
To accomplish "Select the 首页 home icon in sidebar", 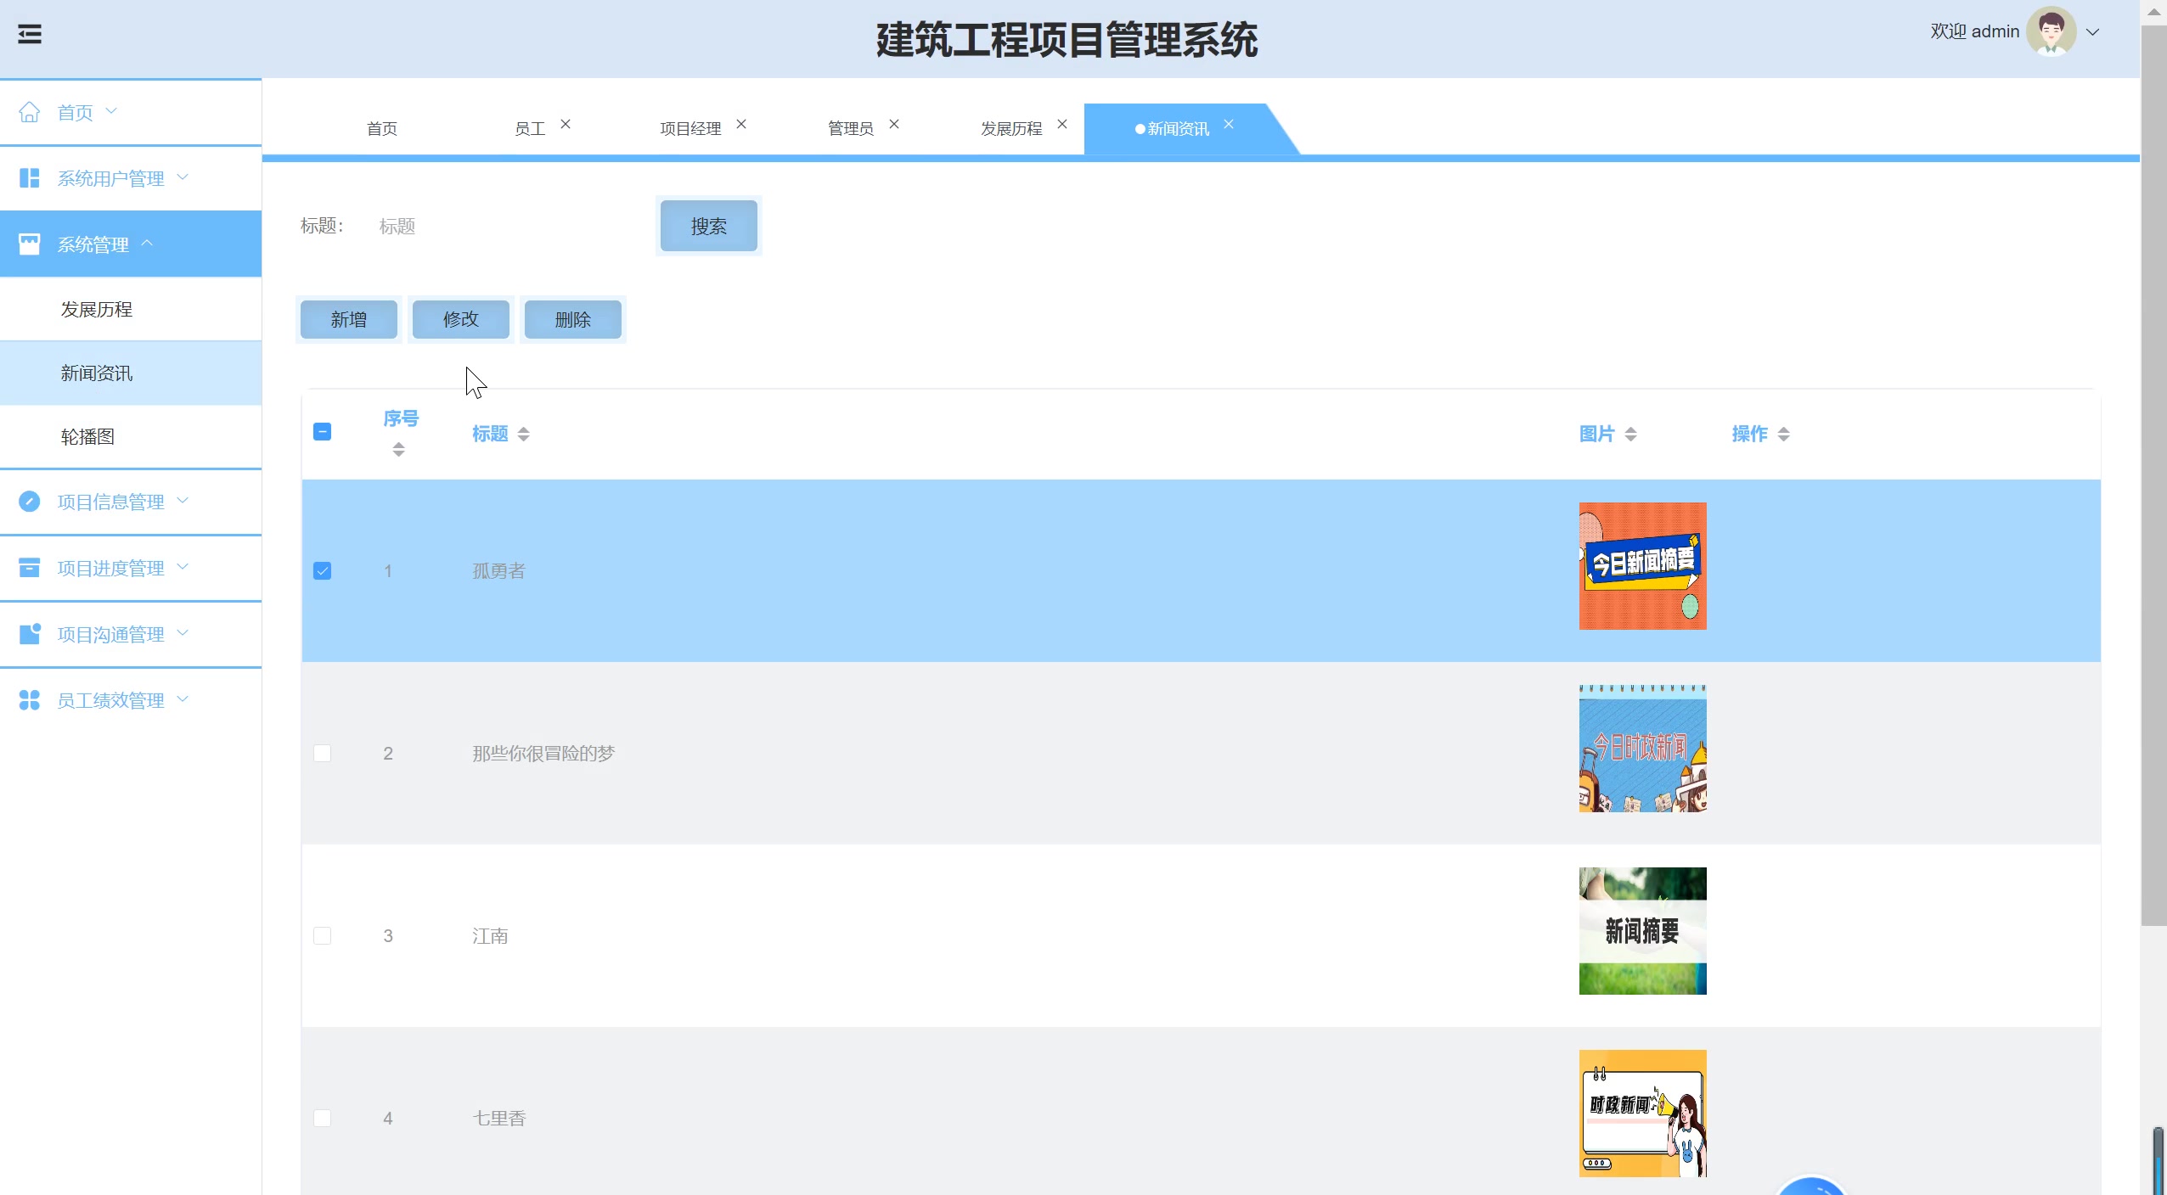I will coord(31,111).
